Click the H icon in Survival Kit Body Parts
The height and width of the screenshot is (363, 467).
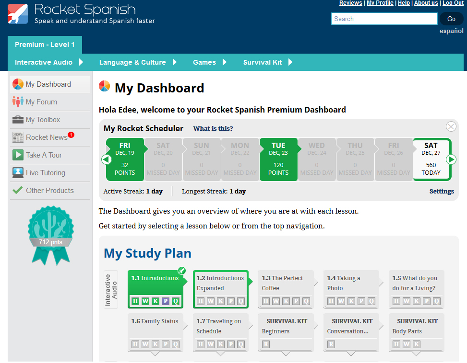coord(396,344)
